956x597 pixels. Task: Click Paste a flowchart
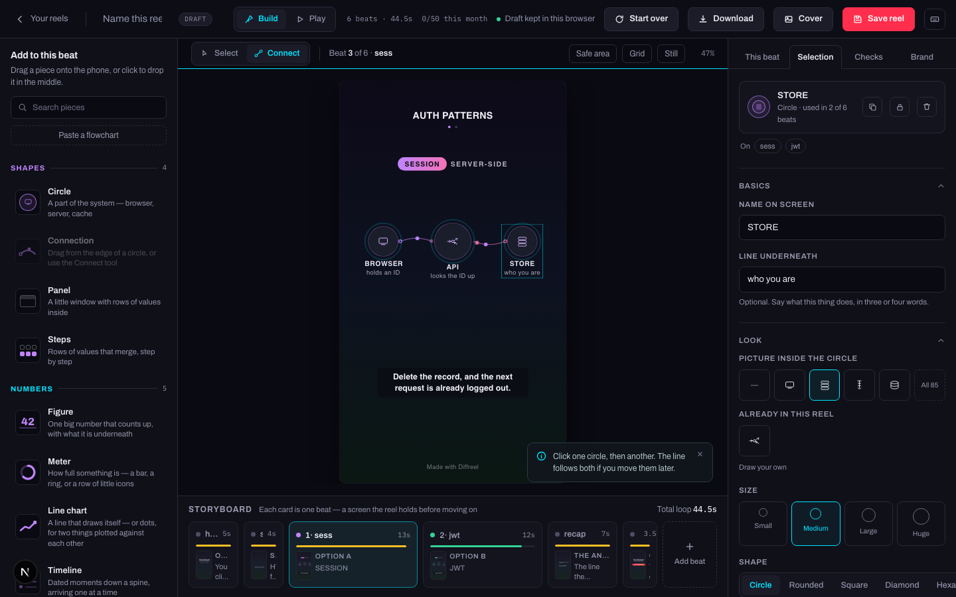pyautogui.click(x=89, y=135)
